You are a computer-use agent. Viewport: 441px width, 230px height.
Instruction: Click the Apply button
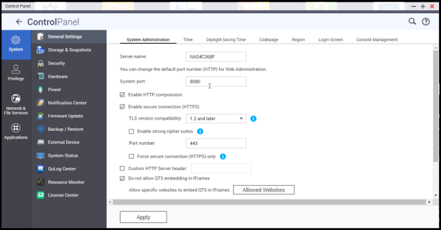[143, 217]
